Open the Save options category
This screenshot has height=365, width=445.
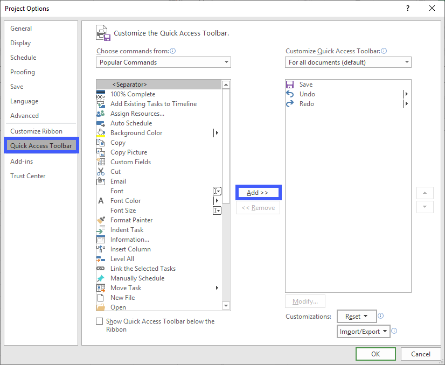pos(17,87)
